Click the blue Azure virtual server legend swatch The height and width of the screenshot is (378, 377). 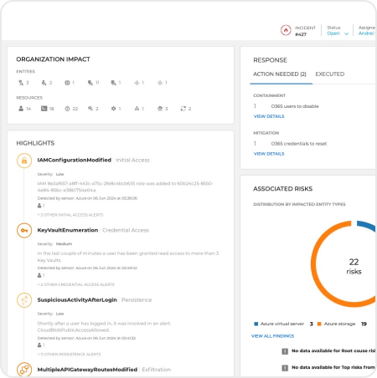pyautogui.click(x=256, y=324)
